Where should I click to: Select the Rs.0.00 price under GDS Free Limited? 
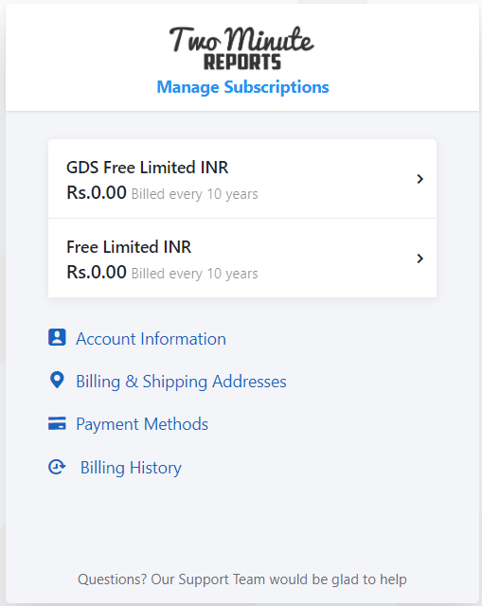[97, 192]
